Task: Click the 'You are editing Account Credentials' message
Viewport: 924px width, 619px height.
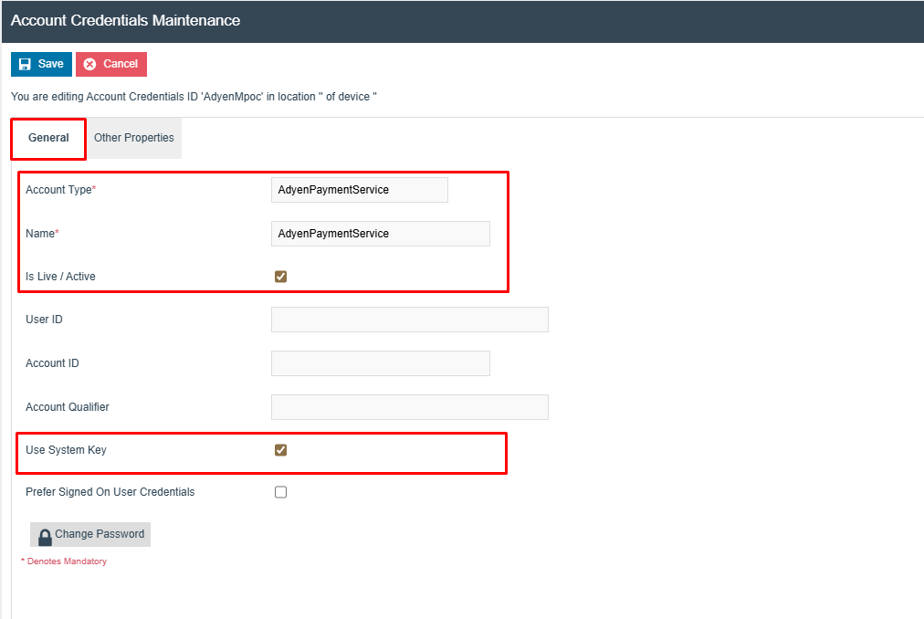Action: (x=194, y=97)
